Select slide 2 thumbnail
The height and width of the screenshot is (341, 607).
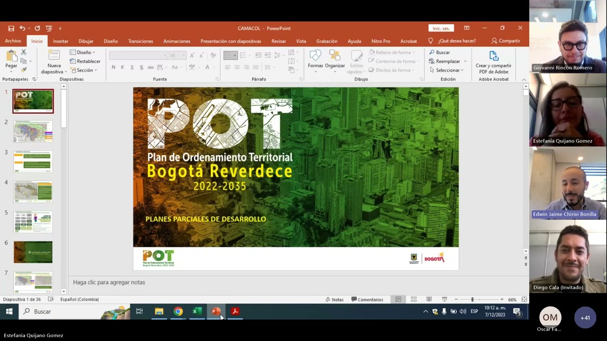pos(33,131)
